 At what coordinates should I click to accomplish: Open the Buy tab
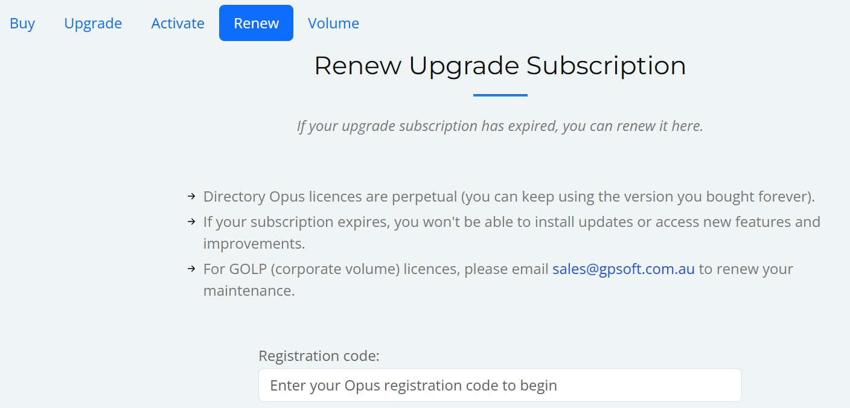tap(22, 23)
